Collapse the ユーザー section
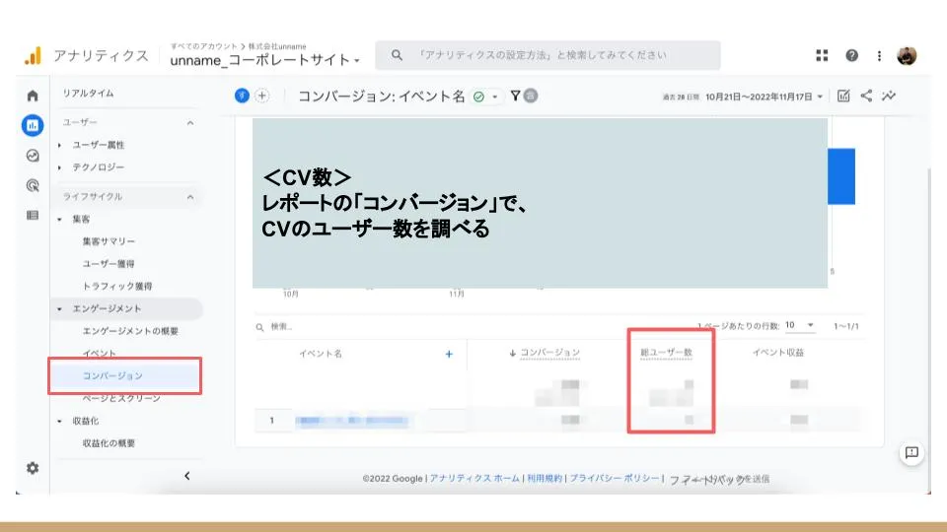This screenshot has width=947, height=532. click(190, 122)
